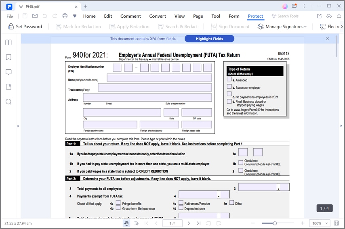Open the attachments panel icon

[x=8, y=87]
